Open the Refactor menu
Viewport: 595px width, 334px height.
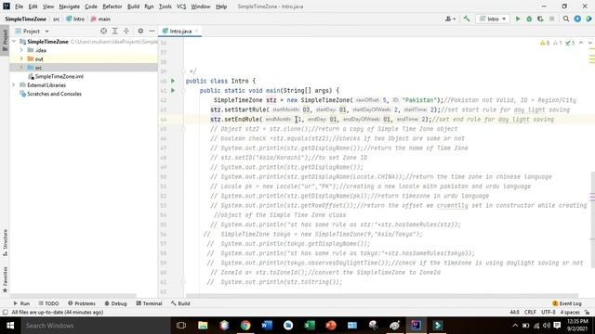(x=112, y=6)
